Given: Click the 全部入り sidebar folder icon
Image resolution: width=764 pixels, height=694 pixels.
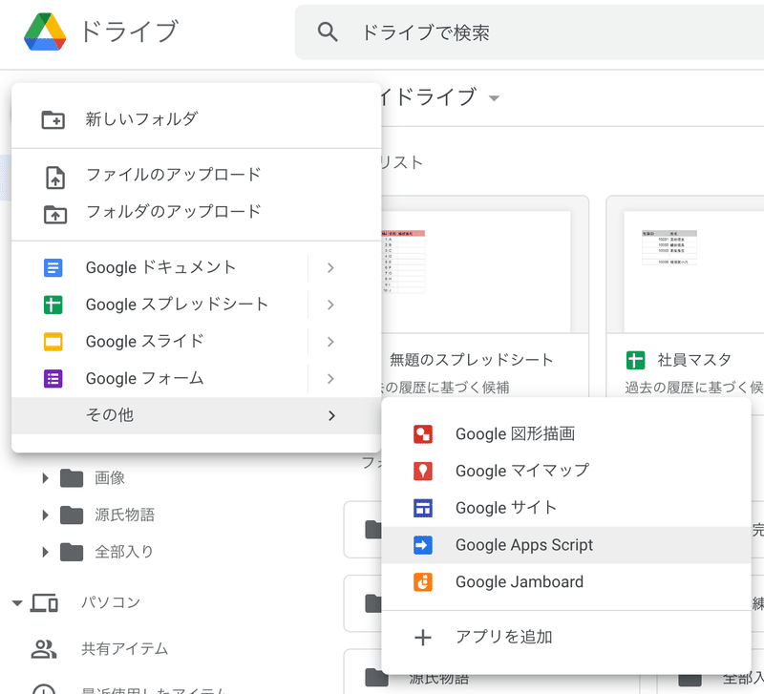Looking at the screenshot, I should coord(72,553).
